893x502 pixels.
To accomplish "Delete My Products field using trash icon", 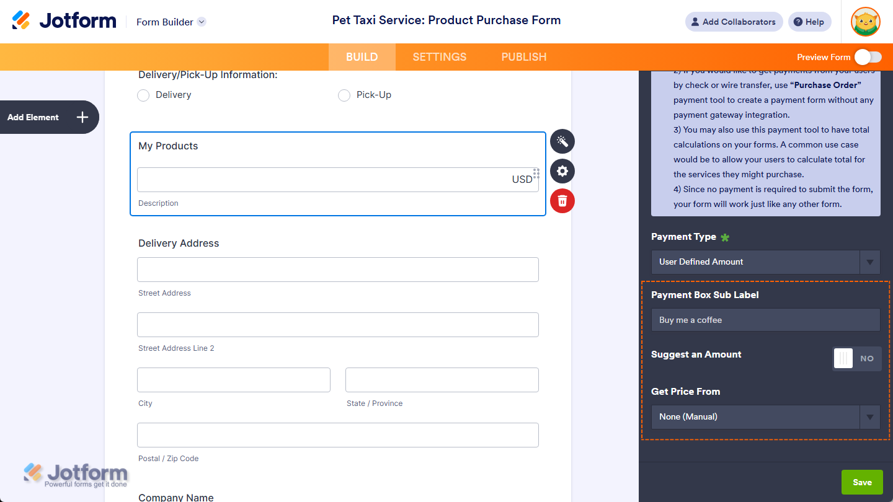I will [562, 201].
